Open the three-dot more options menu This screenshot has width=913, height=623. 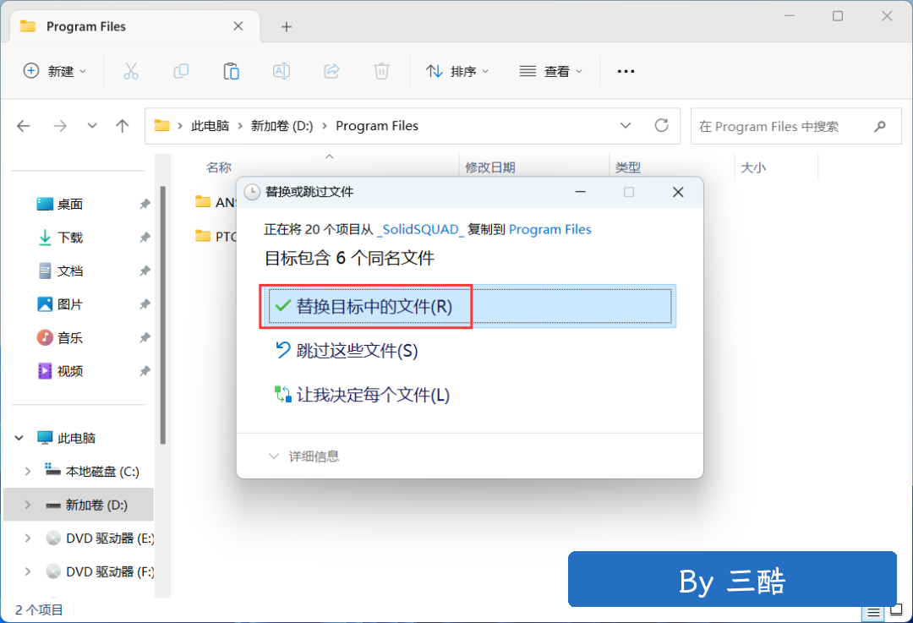[x=626, y=72]
